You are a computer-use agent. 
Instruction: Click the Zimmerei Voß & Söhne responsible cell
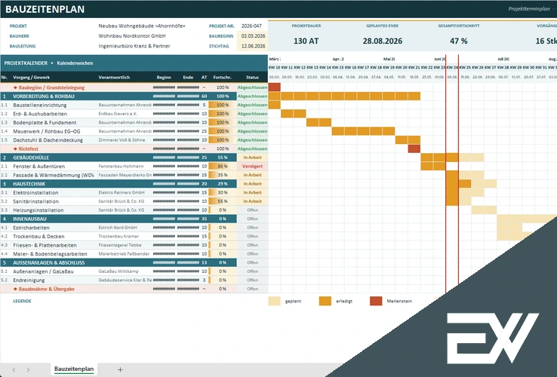[x=122, y=140]
